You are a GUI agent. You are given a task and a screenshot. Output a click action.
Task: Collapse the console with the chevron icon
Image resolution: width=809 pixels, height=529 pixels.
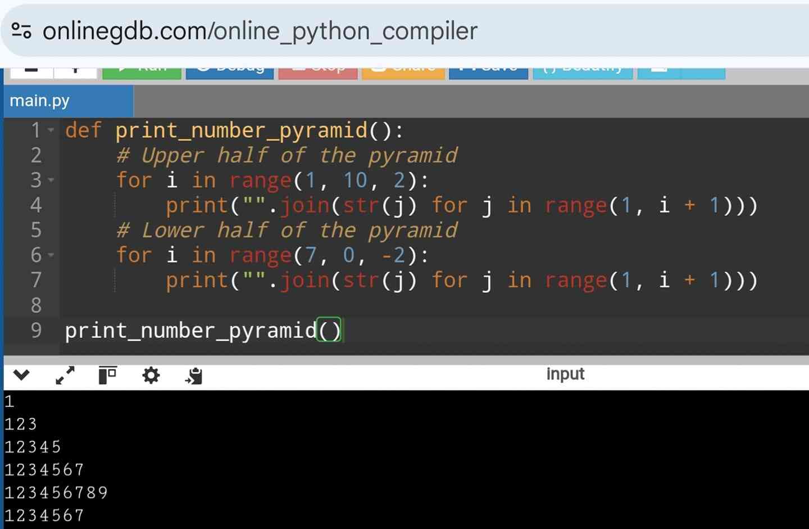(x=21, y=375)
